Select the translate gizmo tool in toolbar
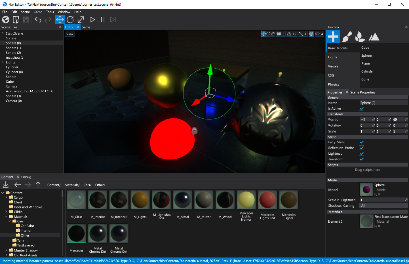Screen dimensions: 409x264 [x=60, y=20]
